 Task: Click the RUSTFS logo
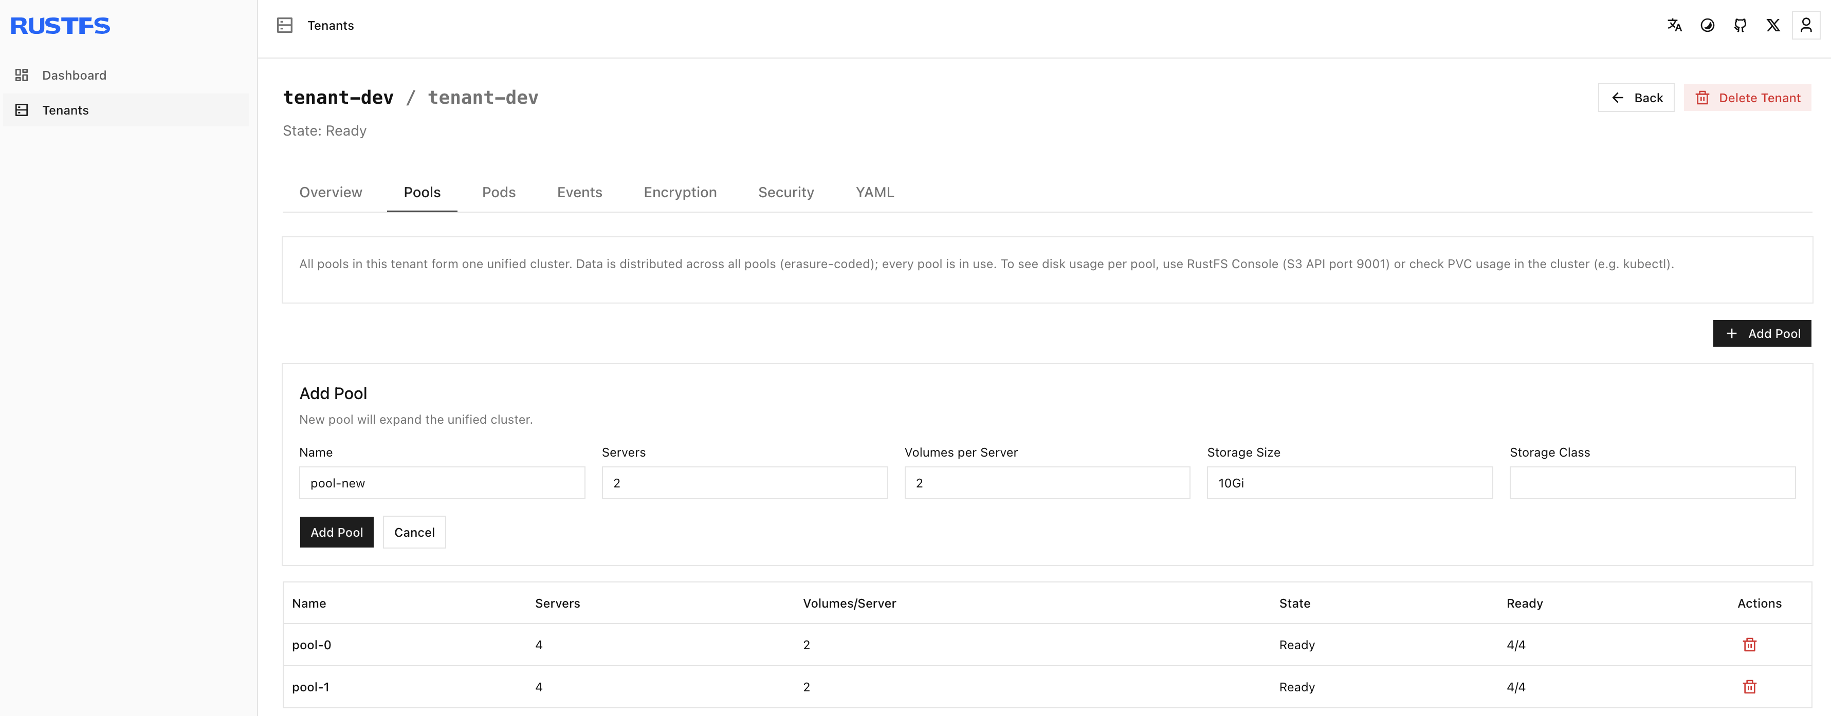click(x=61, y=26)
